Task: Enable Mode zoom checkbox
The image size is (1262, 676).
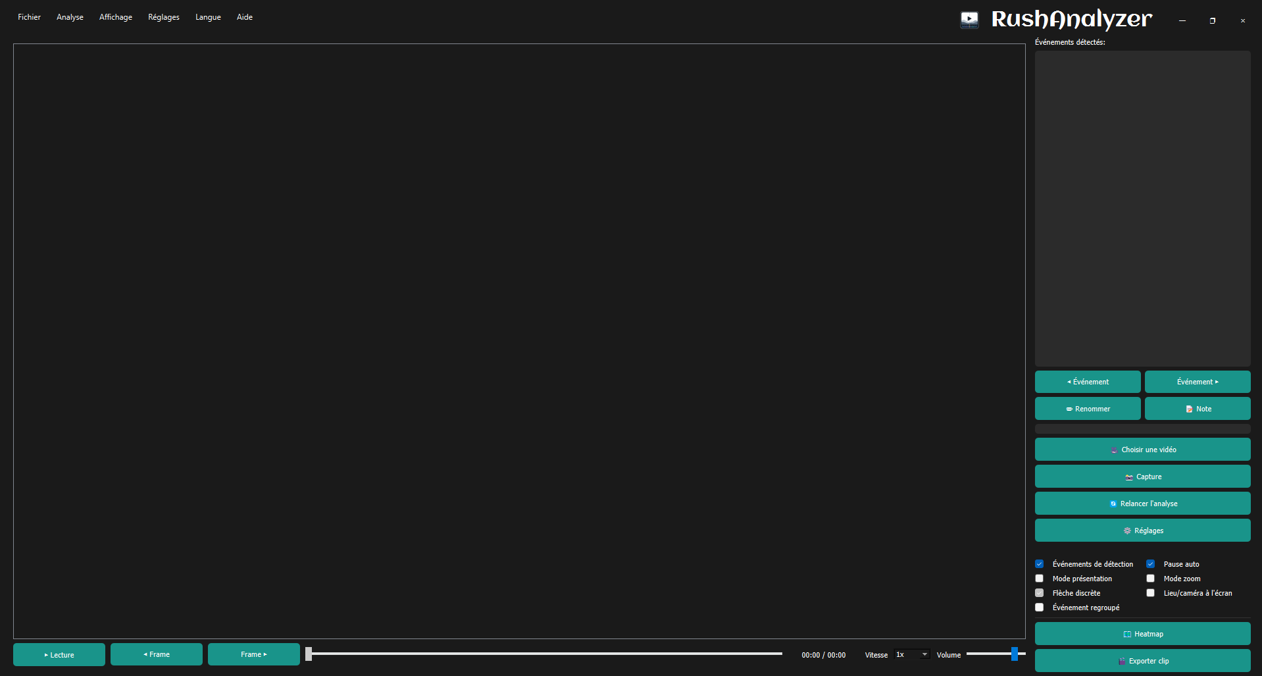Action: tap(1151, 579)
